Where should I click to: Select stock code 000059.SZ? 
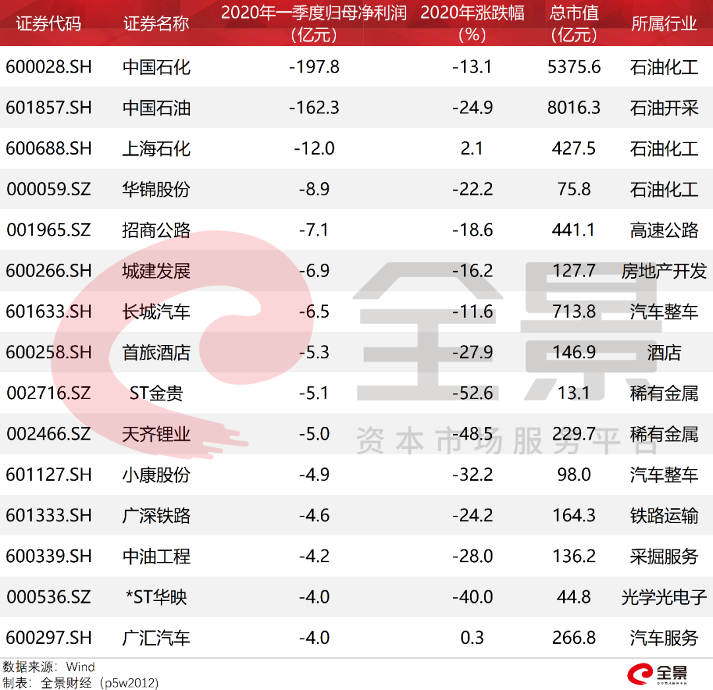(49, 189)
